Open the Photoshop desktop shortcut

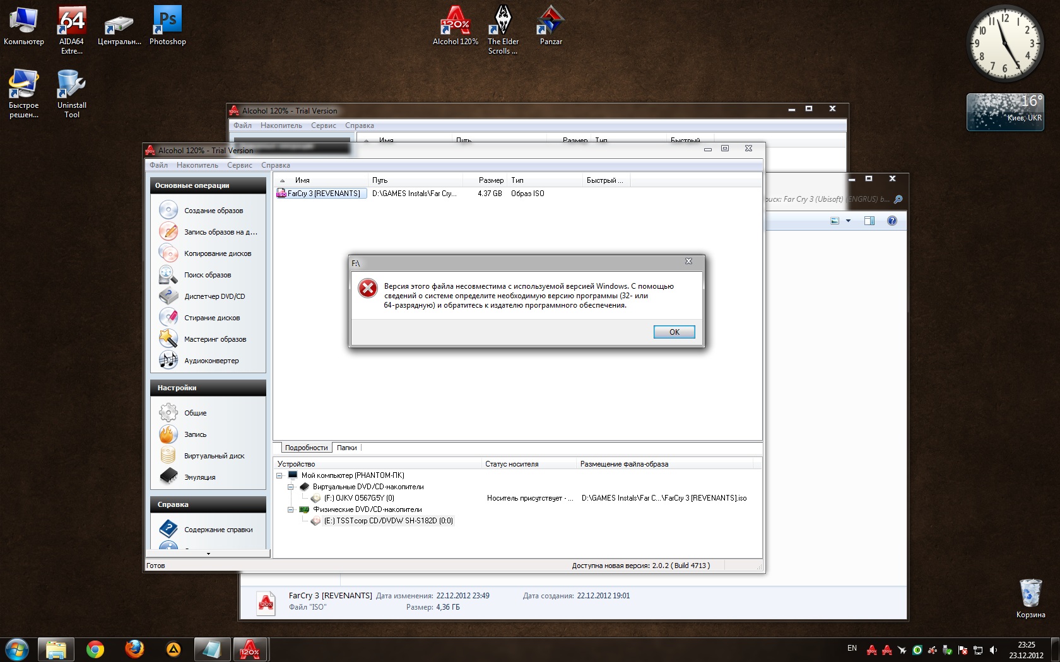click(168, 26)
